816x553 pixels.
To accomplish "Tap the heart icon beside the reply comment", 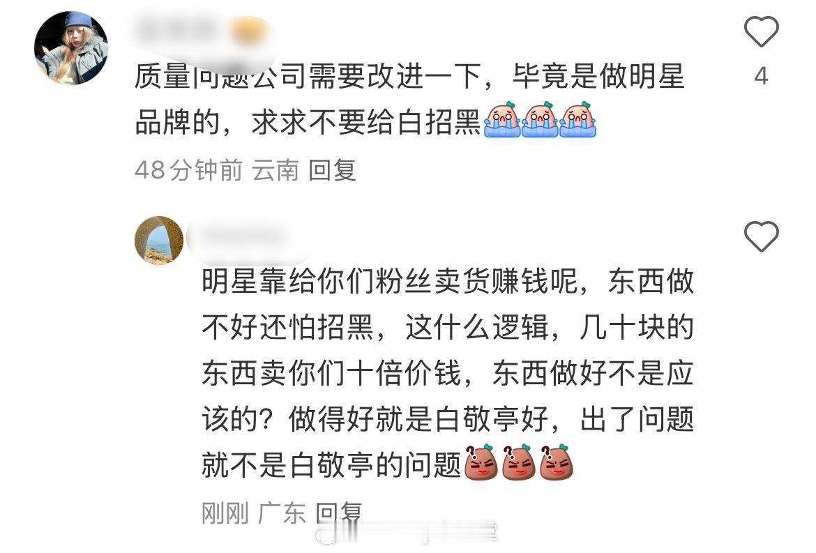I will pyautogui.click(x=762, y=236).
